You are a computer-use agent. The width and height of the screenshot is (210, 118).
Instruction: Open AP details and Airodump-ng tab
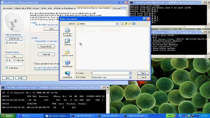pos(64,8)
